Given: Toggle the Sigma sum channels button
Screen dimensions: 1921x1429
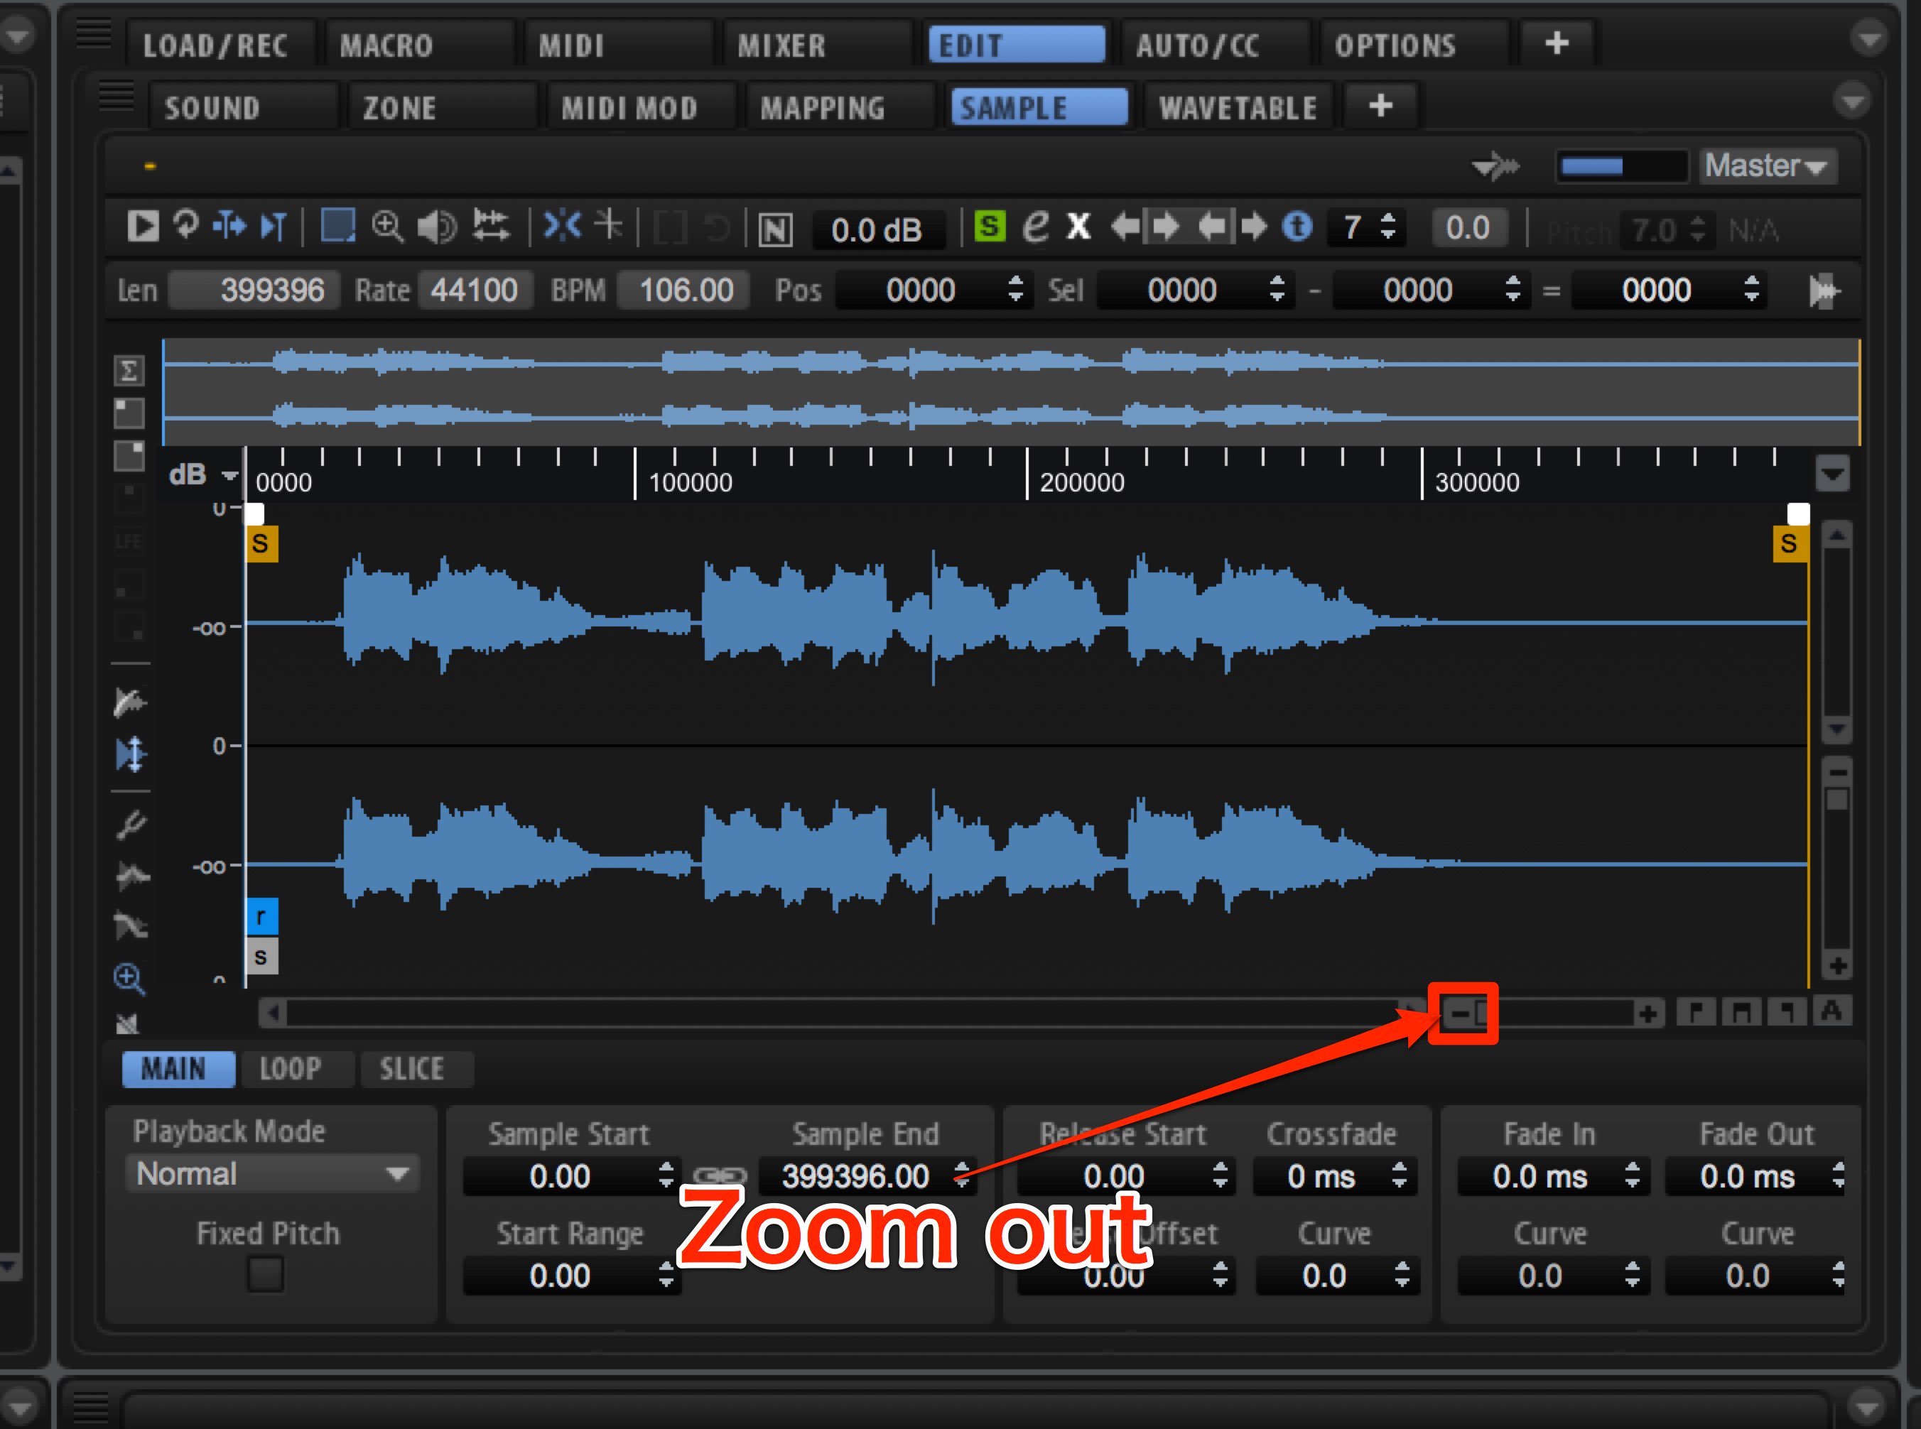Looking at the screenshot, I should pyautogui.click(x=129, y=371).
